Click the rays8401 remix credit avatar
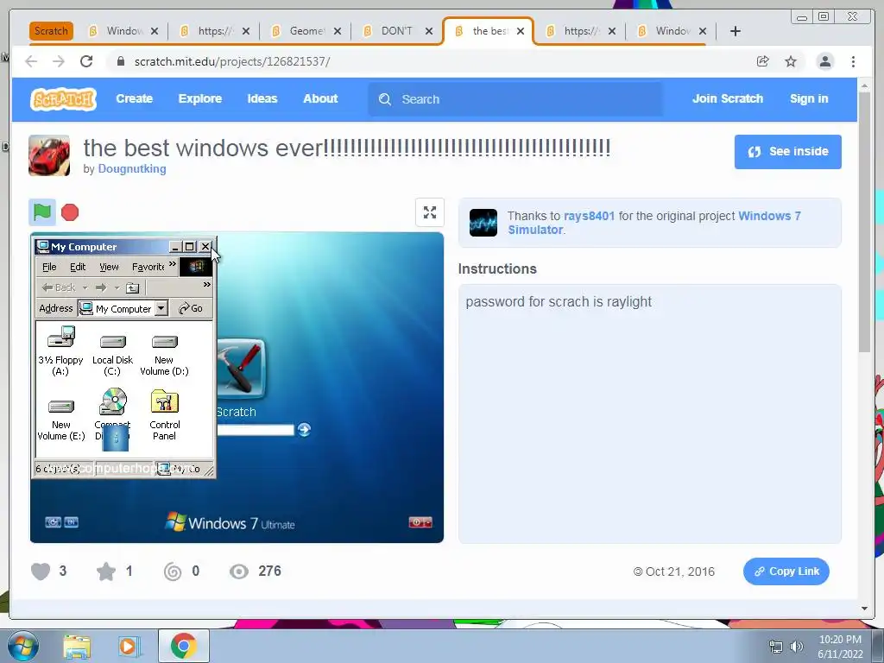Screen dimensions: 884x663 (483, 223)
